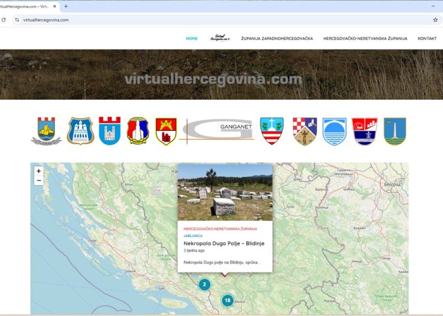
Task: Open the Nekropola Dugo Polje – Blidinje title link
Action: click(224, 243)
